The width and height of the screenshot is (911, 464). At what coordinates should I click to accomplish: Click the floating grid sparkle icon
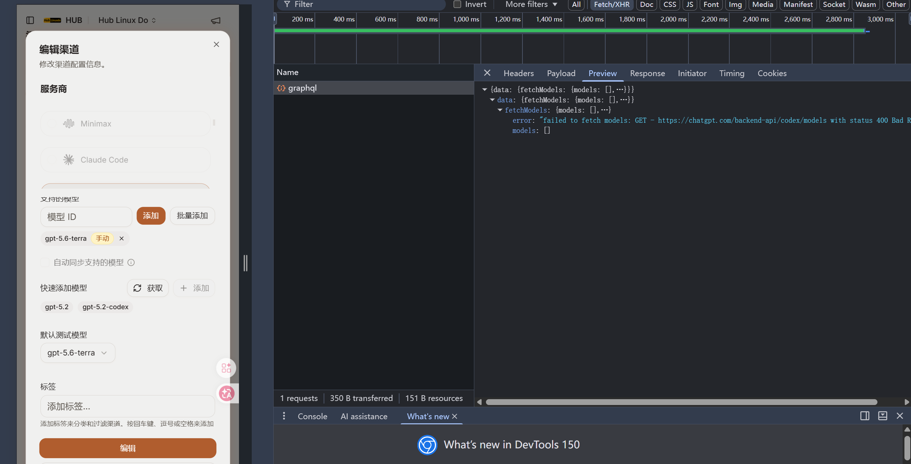[226, 368]
